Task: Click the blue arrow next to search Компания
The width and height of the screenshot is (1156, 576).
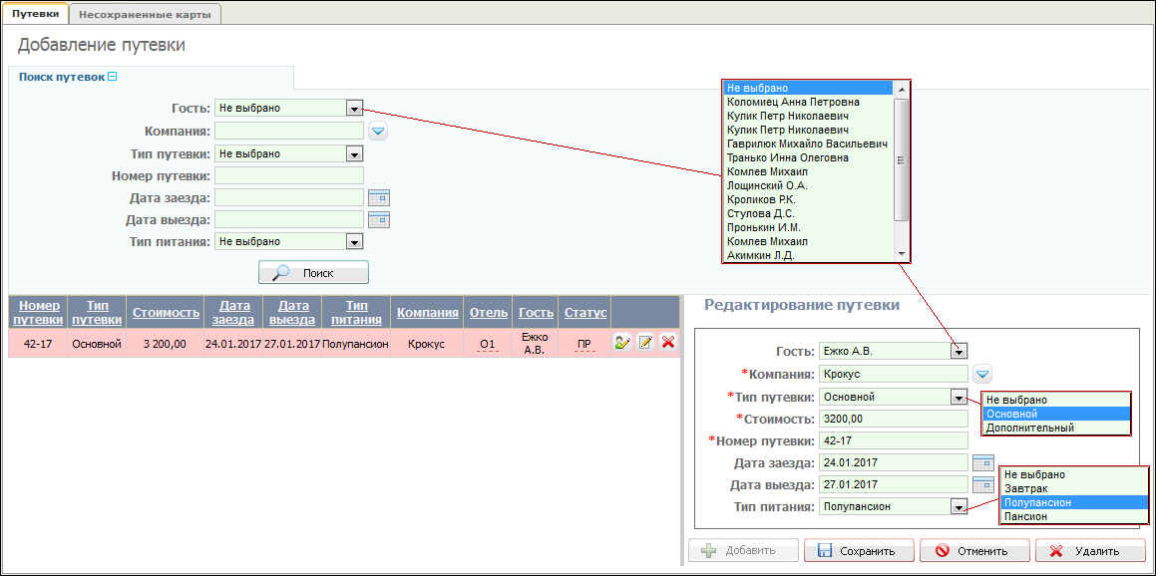Action: [x=379, y=132]
